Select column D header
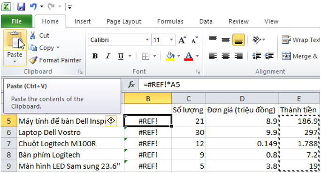Screen dimensions: 321x173 click(242, 99)
